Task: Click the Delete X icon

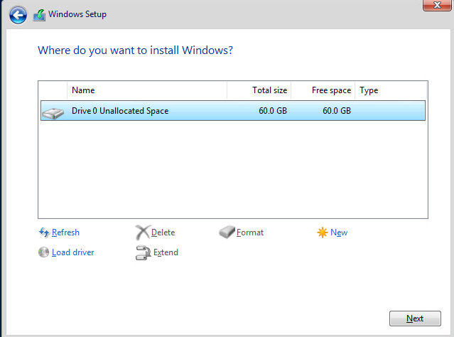Action: (x=143, y=232)
